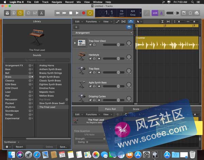The width and height of the screenshot is (204, 160).
Task: Select the Trap Door drum machine icon
Action: (82, 43)
